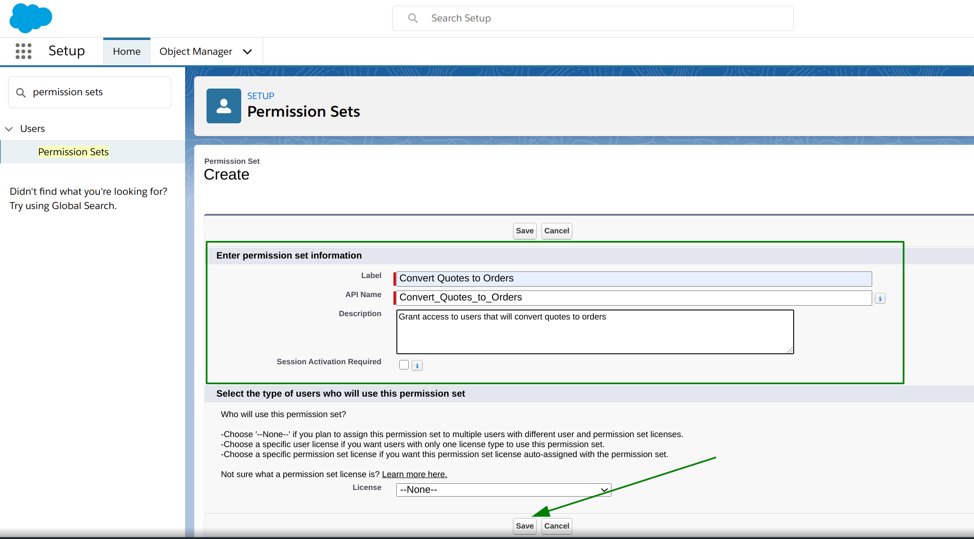The height and width of the screenshot is (539, 974).
Task: Click the API Name input field
Action: tap(634, 298)
